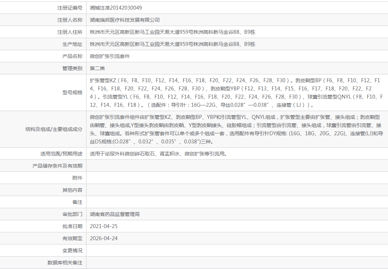The width and height of the screenshot is (388, 269).
Task: Click intended-use text 适用于泌尿外科微创碎石取石
Action: 158,154
